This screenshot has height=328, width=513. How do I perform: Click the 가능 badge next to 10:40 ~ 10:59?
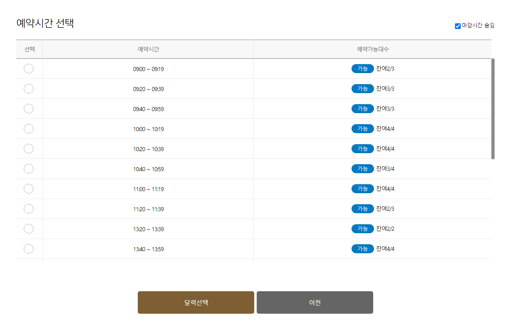(363, 168)
